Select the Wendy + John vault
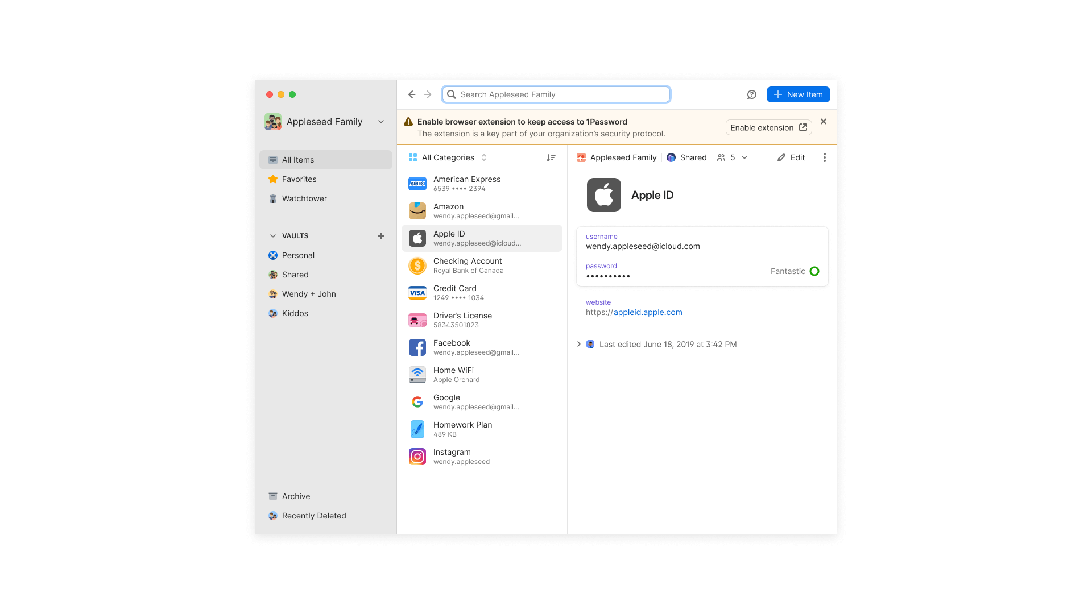 (x=326, y=294)
